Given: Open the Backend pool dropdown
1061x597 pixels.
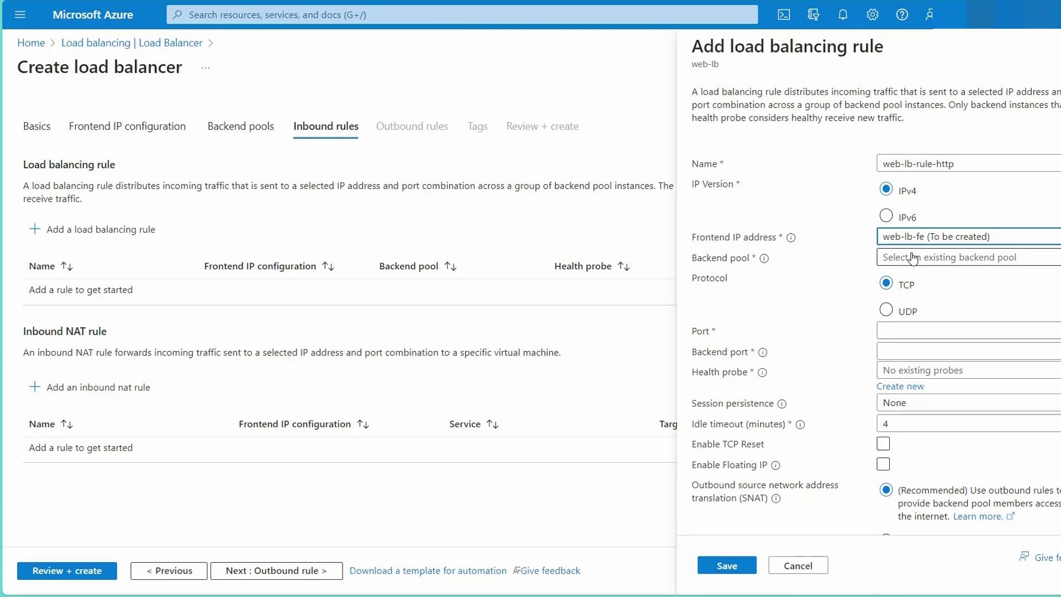Looking at the screenshot, I should point(967,258).
